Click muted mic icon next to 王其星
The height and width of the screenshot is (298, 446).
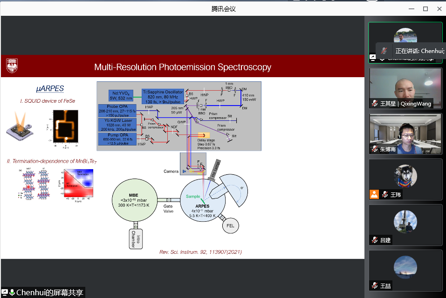pyautogui.click(x=375, y=104)
